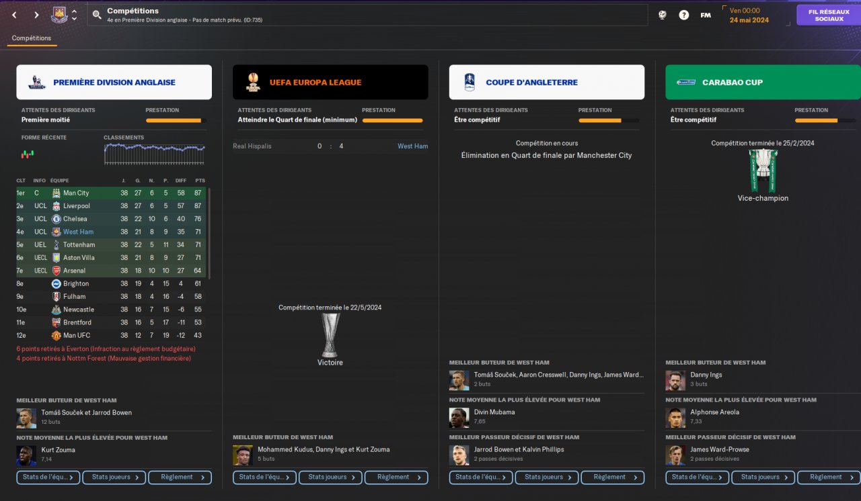
Task: Open Alphonse Areola player photo
Action: click(x=675, y=418)
